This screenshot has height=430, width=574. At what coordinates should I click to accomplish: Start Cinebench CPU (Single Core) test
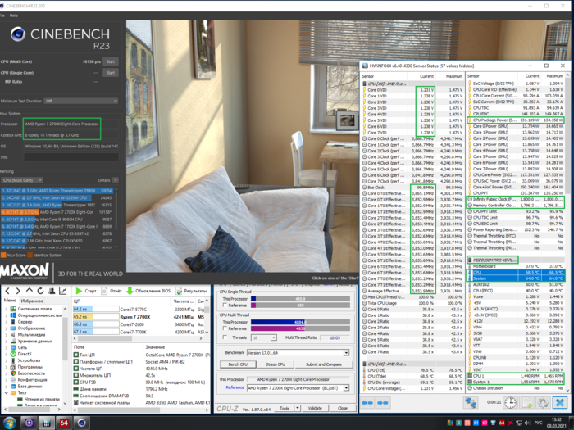click(x=111, y=73)
